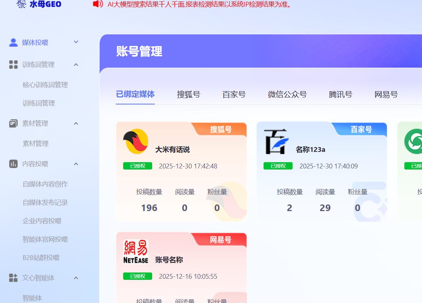The height and width of the screenshot is (303, 422).
Task: Click the 已授权 badge on 大米有话说 card
Action: coord(137,166)
